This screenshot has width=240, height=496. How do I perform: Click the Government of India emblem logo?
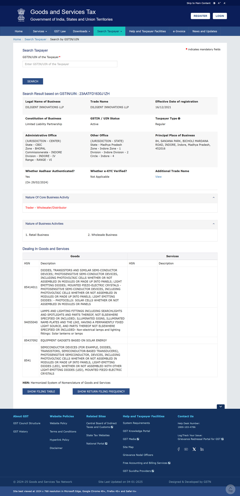tap(21, 15)
